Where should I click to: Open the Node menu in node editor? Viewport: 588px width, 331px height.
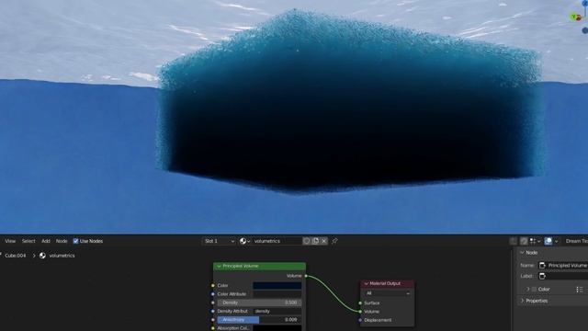[x=62, y=241]
